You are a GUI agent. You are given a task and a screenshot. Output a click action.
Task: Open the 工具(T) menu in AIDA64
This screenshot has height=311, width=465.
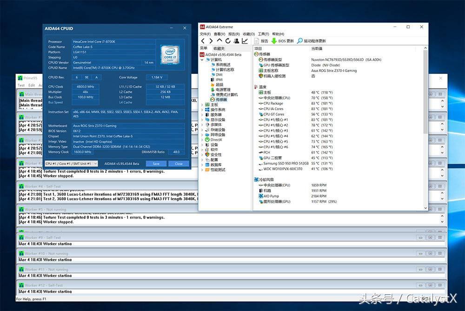263,34
